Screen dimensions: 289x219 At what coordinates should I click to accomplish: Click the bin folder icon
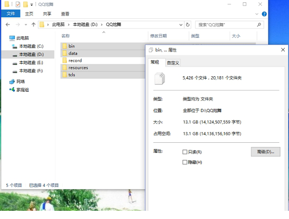[65, 46]
